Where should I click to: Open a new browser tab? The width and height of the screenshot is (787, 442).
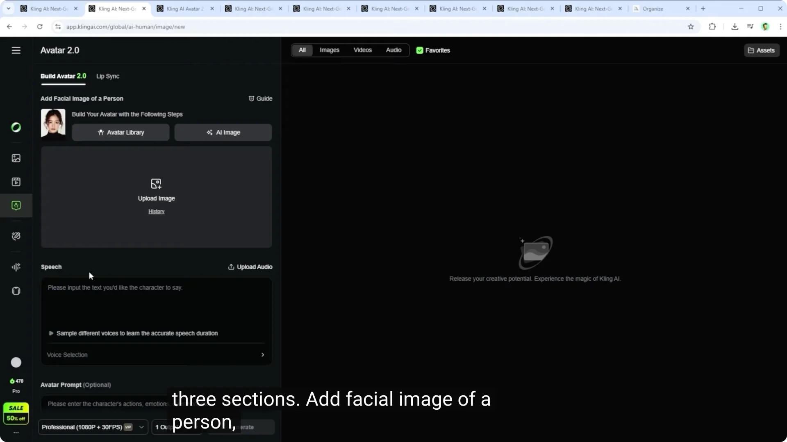[x=703, y=9]
